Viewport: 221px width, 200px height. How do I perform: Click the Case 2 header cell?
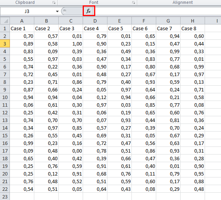point(46,28)
